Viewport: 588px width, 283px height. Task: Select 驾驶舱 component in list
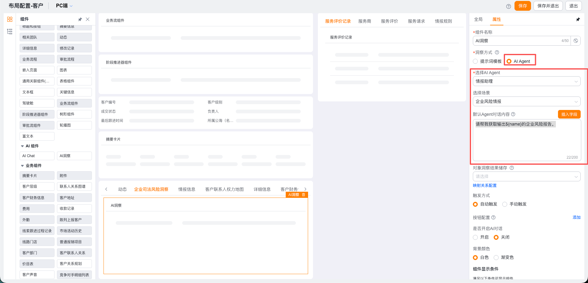[x=37, y=103]
